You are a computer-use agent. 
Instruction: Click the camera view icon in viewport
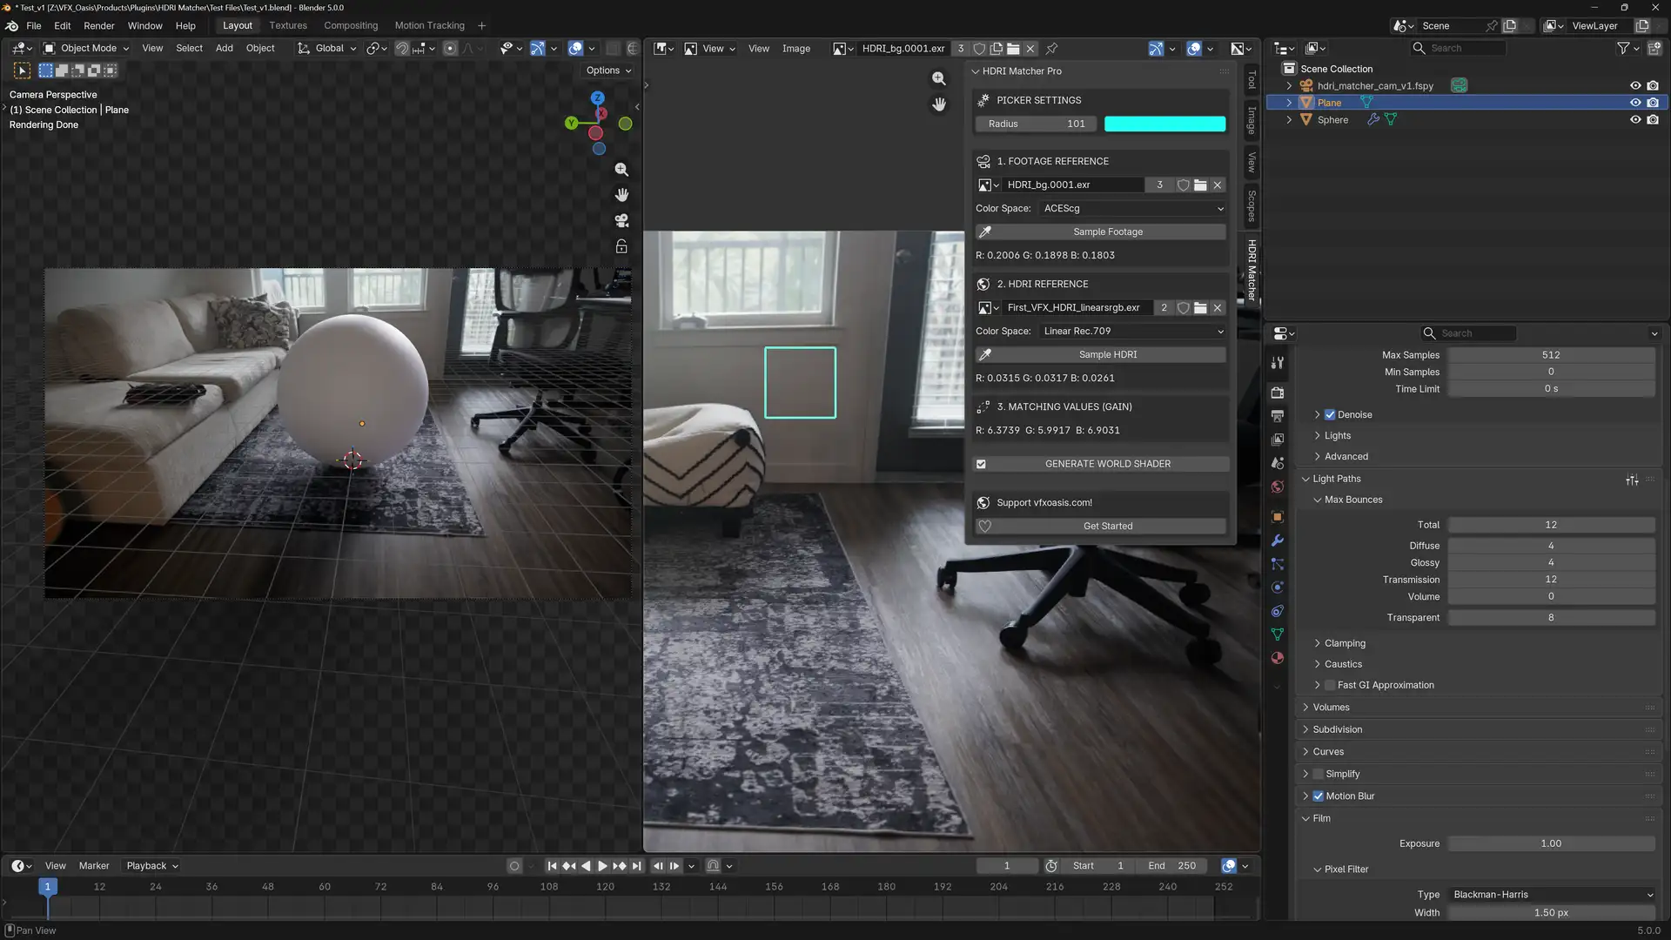coord(621,221)
